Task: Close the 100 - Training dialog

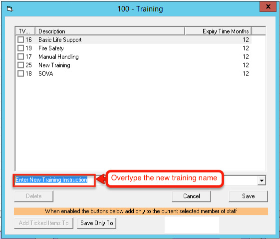Action: 268,7
